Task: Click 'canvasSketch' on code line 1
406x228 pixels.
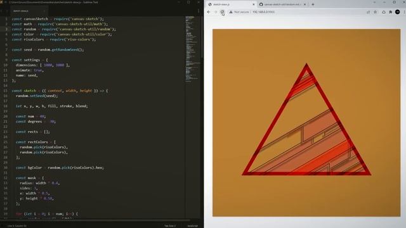Action: 36,19
